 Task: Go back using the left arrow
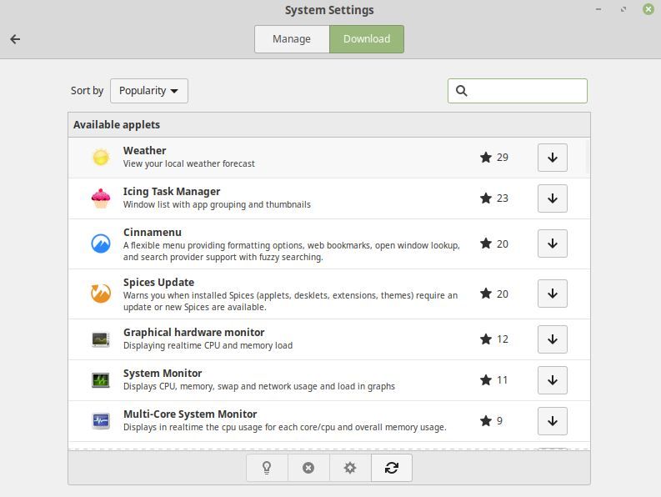15,39
